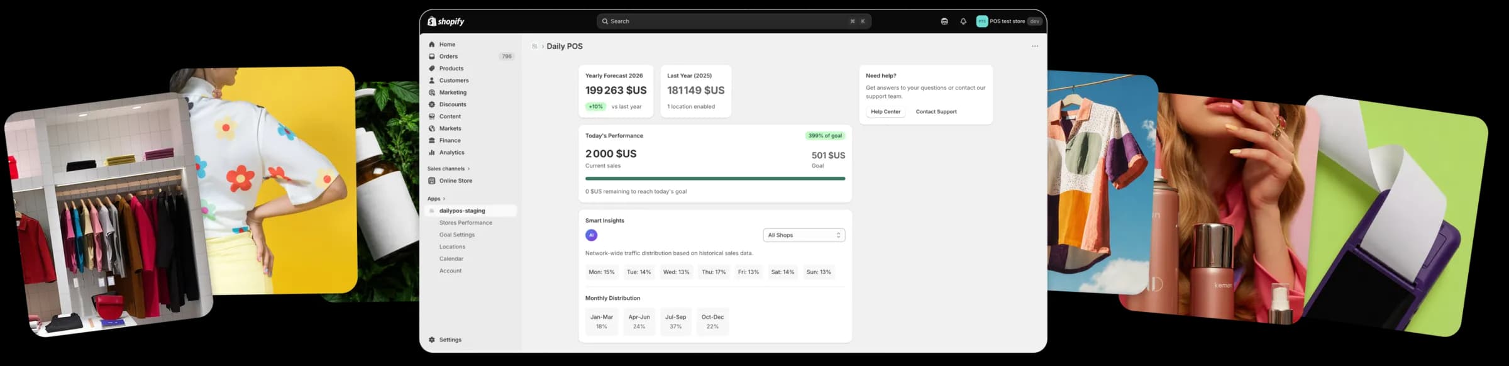Click the Fri: 13% traffic chip
This screenshot has height=366, width=1509.
[748, 272]
